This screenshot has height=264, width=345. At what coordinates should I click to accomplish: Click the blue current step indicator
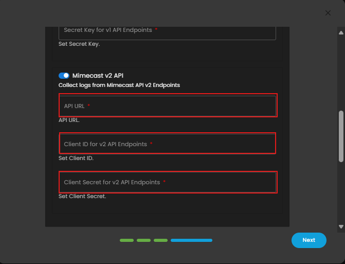point(191,240)
